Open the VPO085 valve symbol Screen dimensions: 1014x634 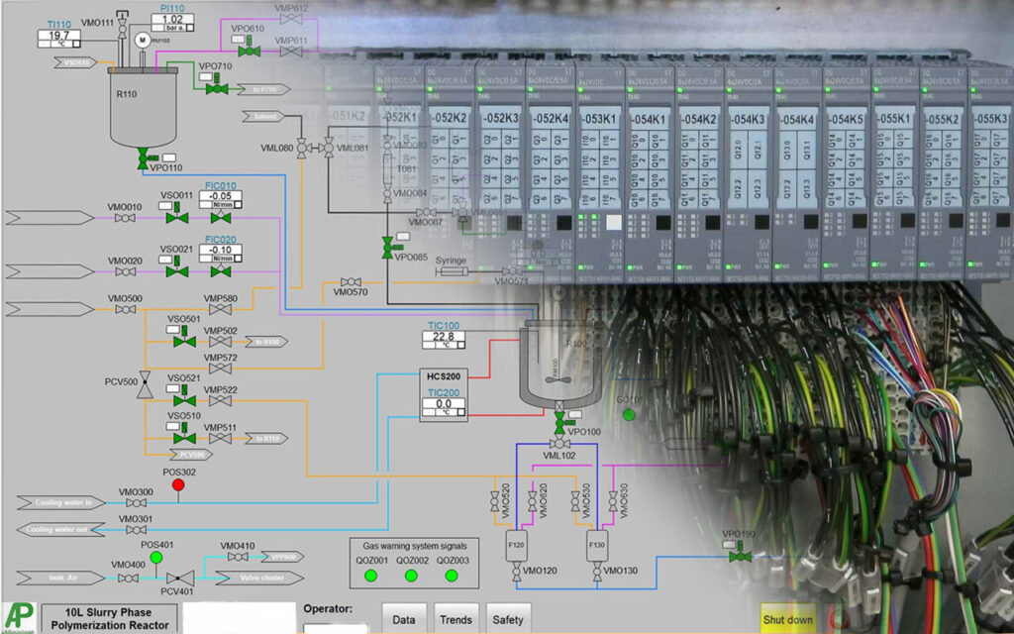click(x=389, y=247)
